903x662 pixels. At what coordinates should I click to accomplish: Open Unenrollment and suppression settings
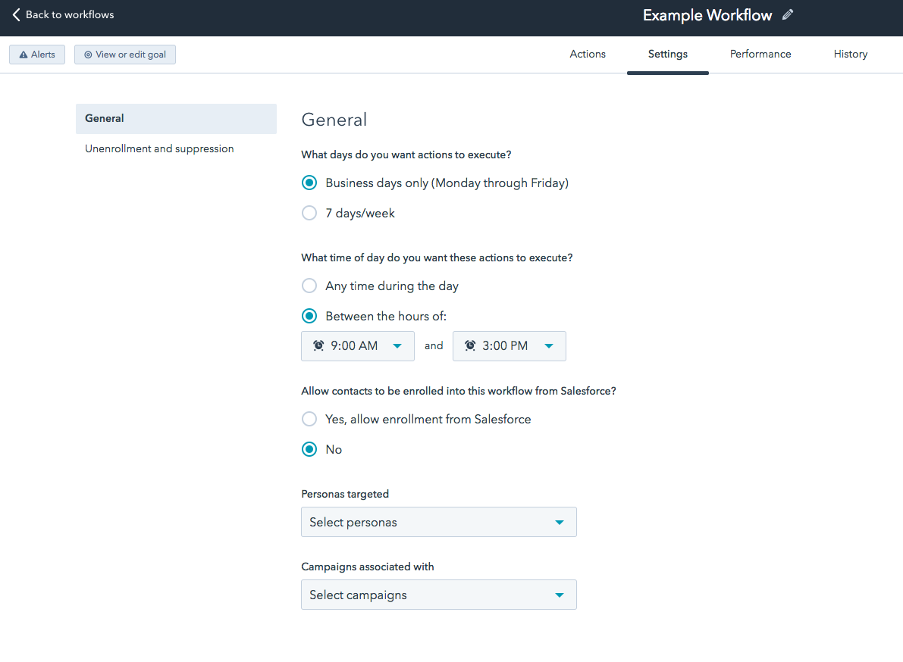pyautogui.click(x=158, y=148)
